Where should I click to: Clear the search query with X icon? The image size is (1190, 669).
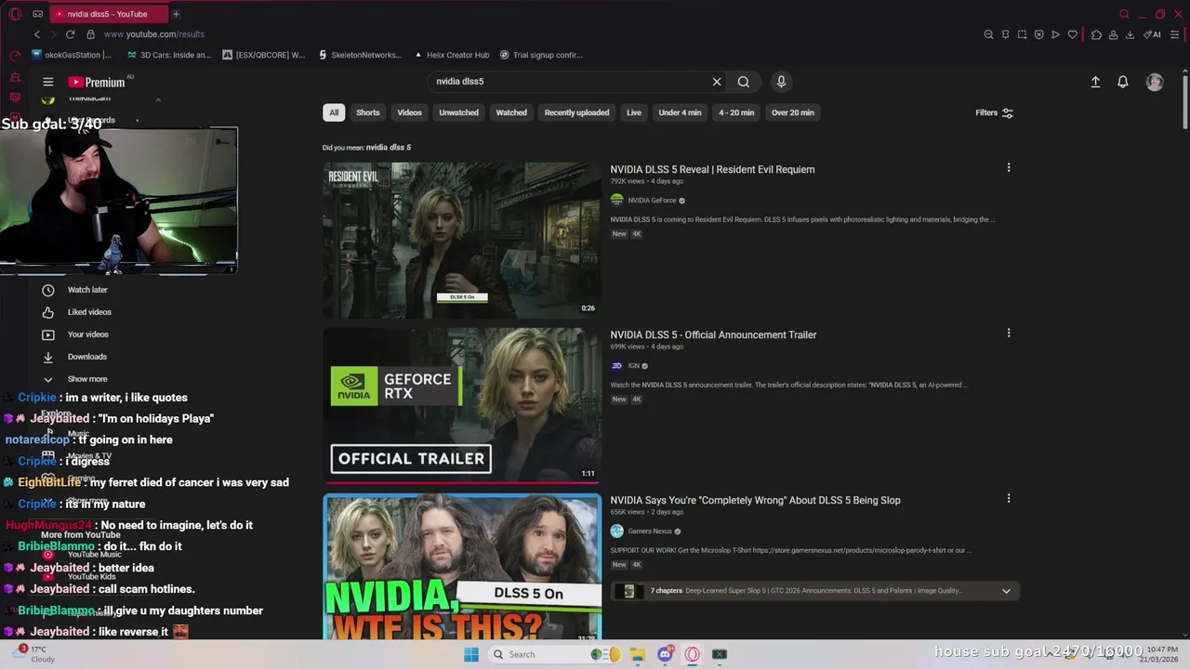717,82
